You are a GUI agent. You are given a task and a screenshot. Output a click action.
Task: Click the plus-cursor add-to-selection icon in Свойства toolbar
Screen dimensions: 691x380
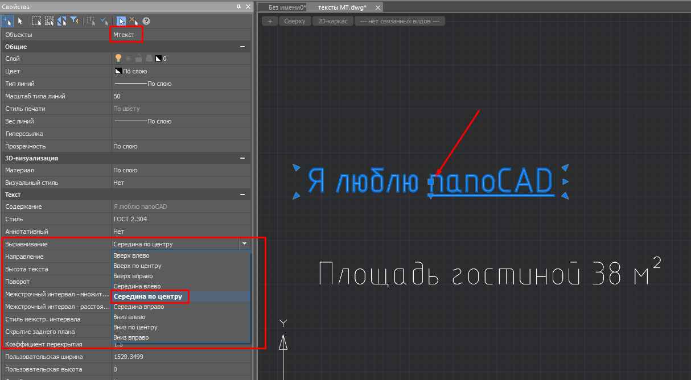(7, 21)
